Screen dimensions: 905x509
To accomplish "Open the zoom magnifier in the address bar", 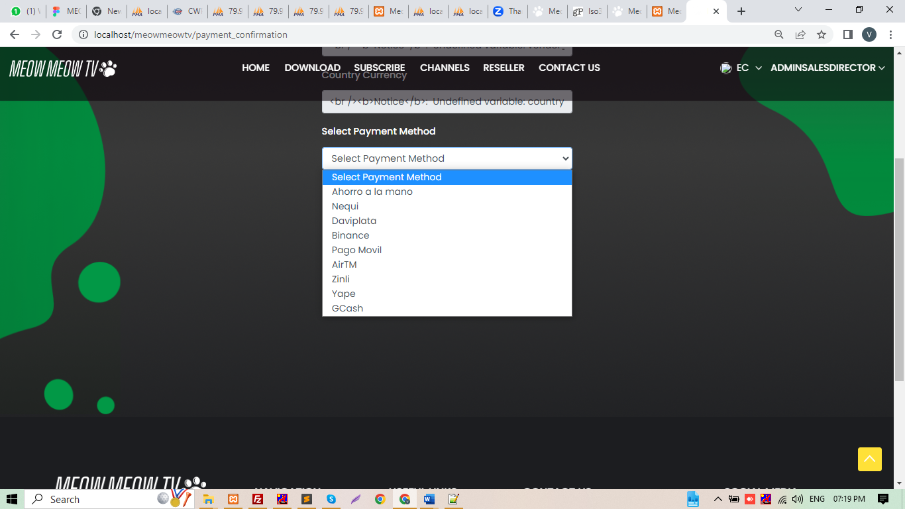I will pos(779,34).
